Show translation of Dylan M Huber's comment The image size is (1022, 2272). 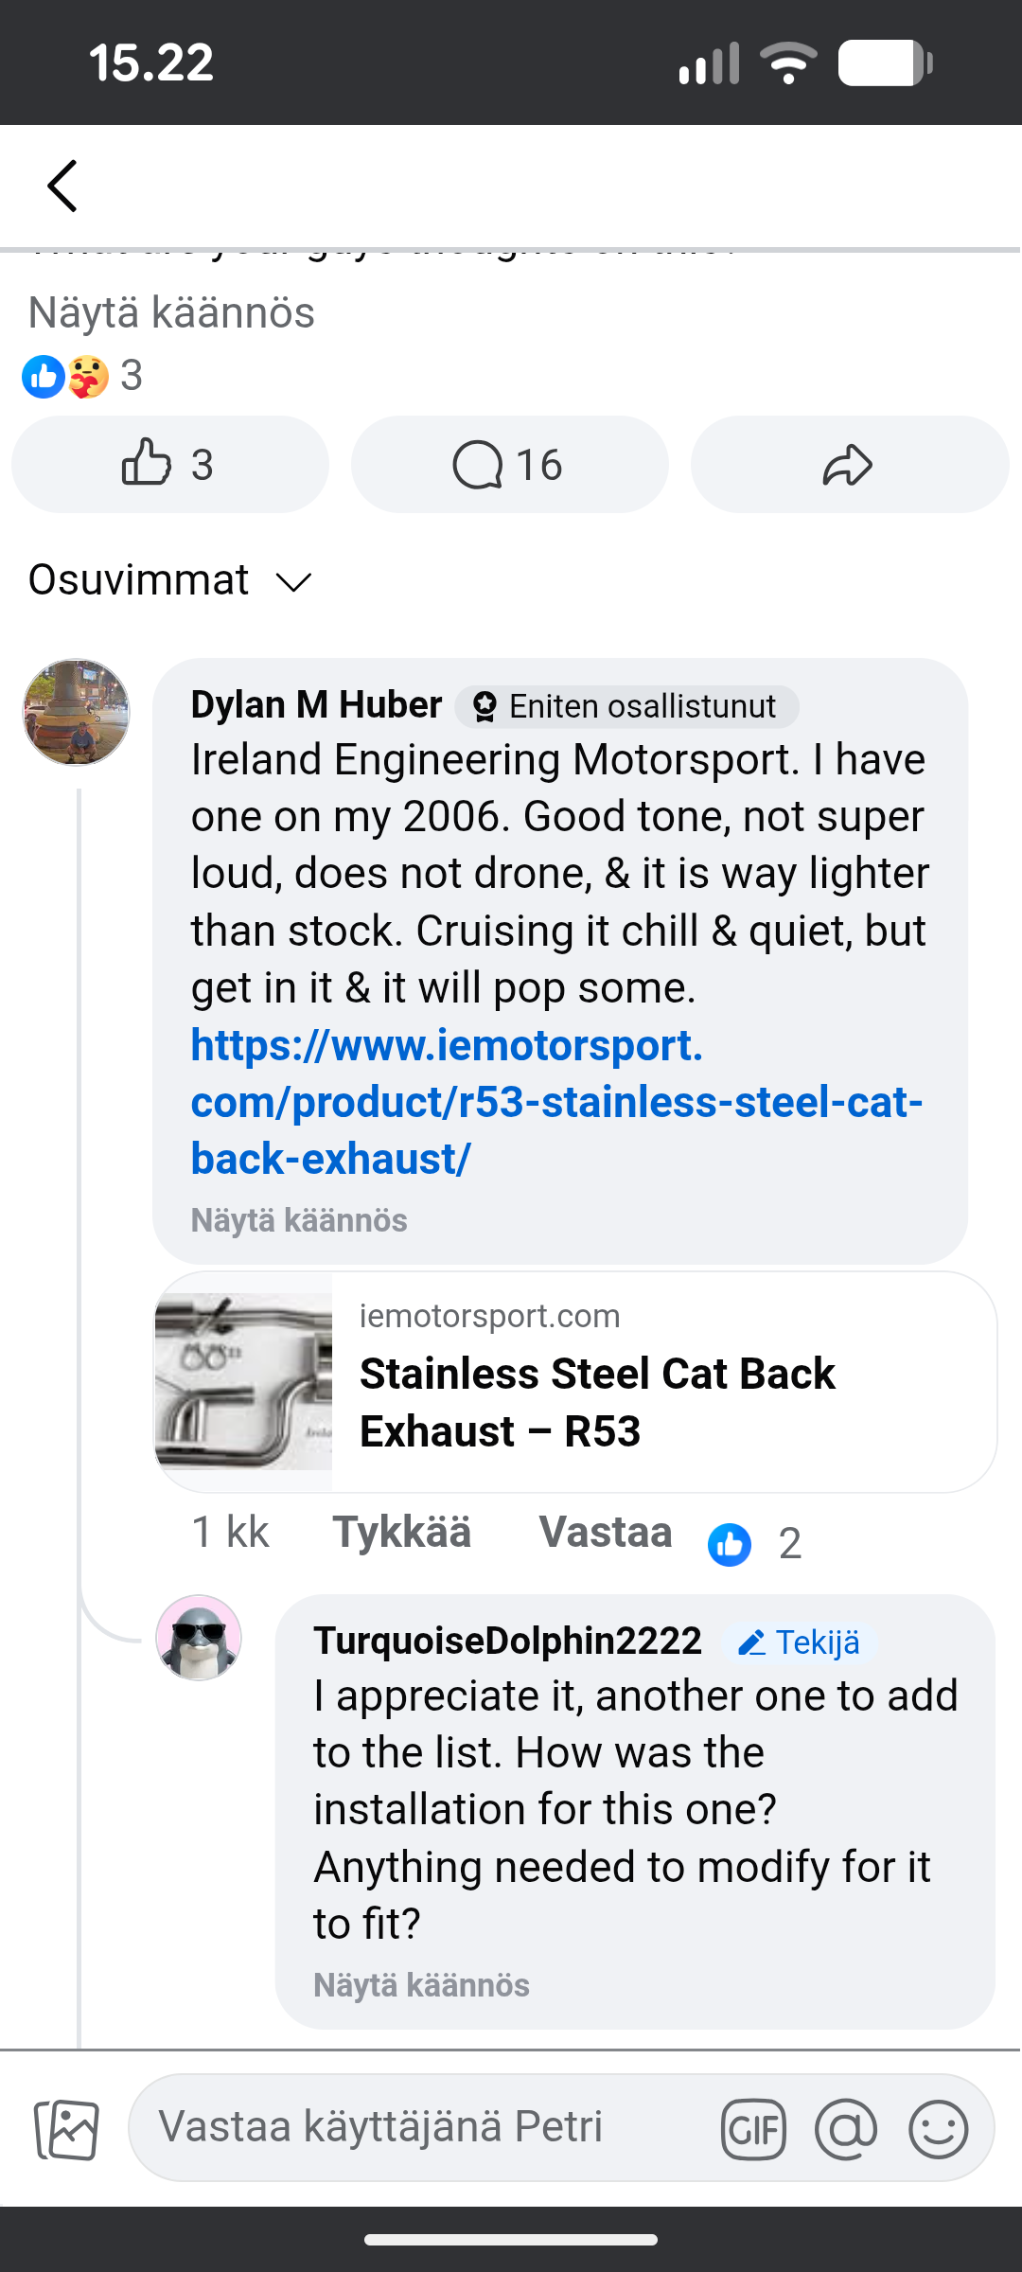point(299,1220)
